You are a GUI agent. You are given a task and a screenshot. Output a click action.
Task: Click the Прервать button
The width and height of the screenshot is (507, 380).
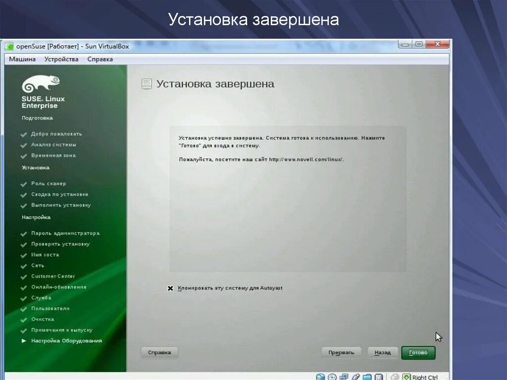click(x=341, y=352)
